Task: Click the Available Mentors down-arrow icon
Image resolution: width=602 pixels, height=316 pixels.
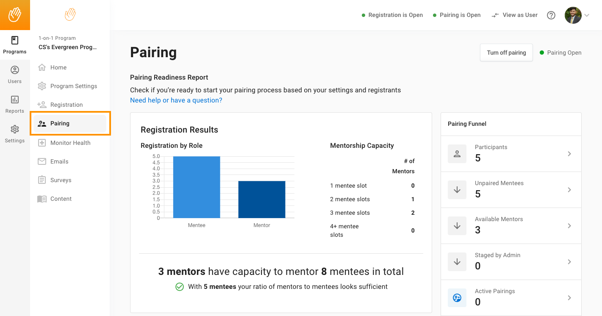Action: (457, 226)
